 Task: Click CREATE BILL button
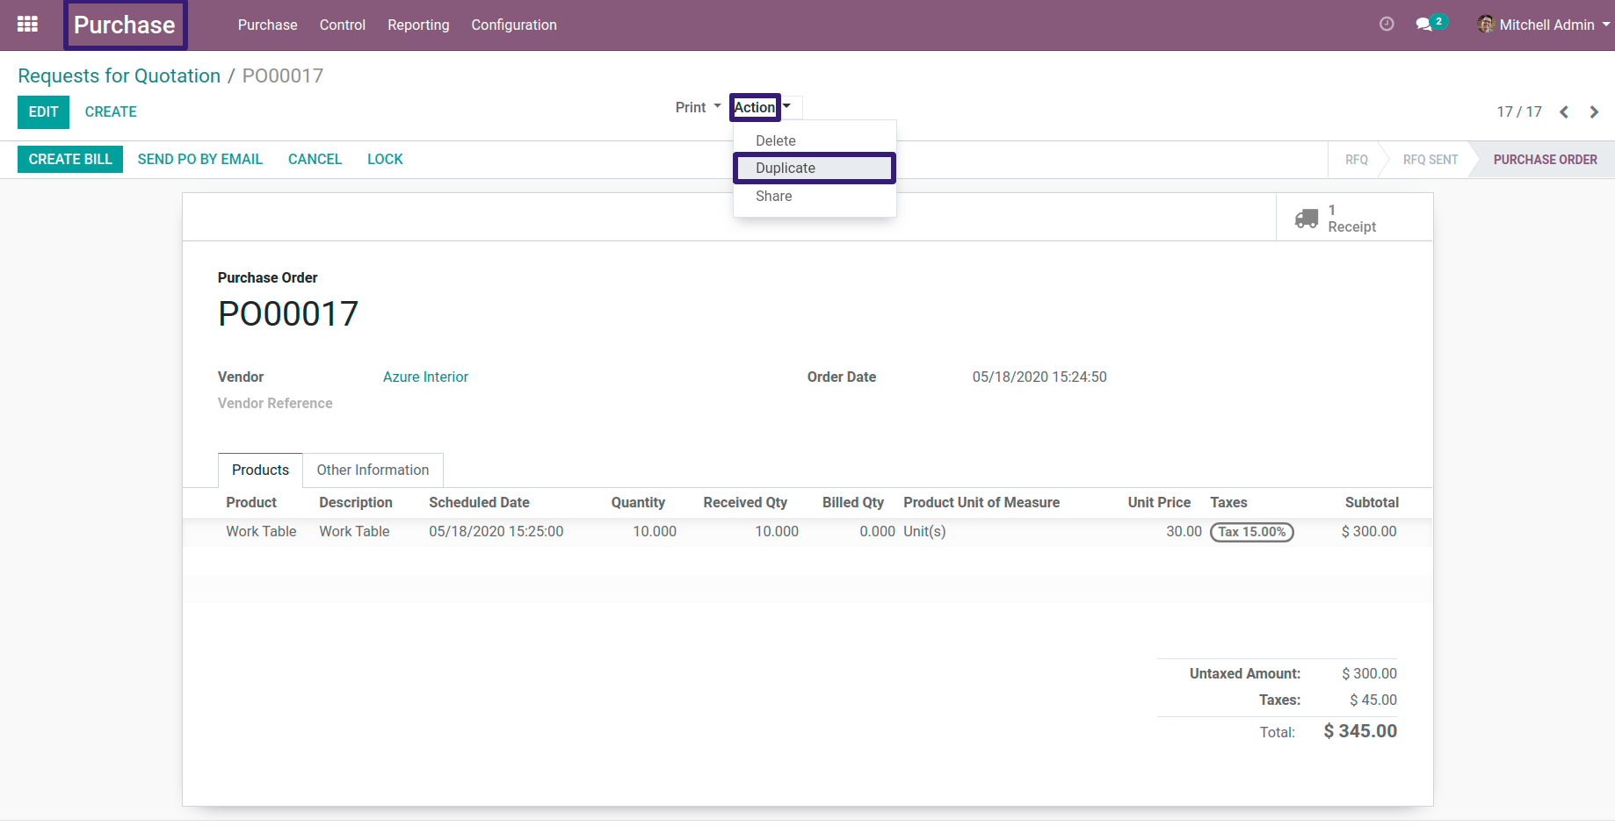70,160
